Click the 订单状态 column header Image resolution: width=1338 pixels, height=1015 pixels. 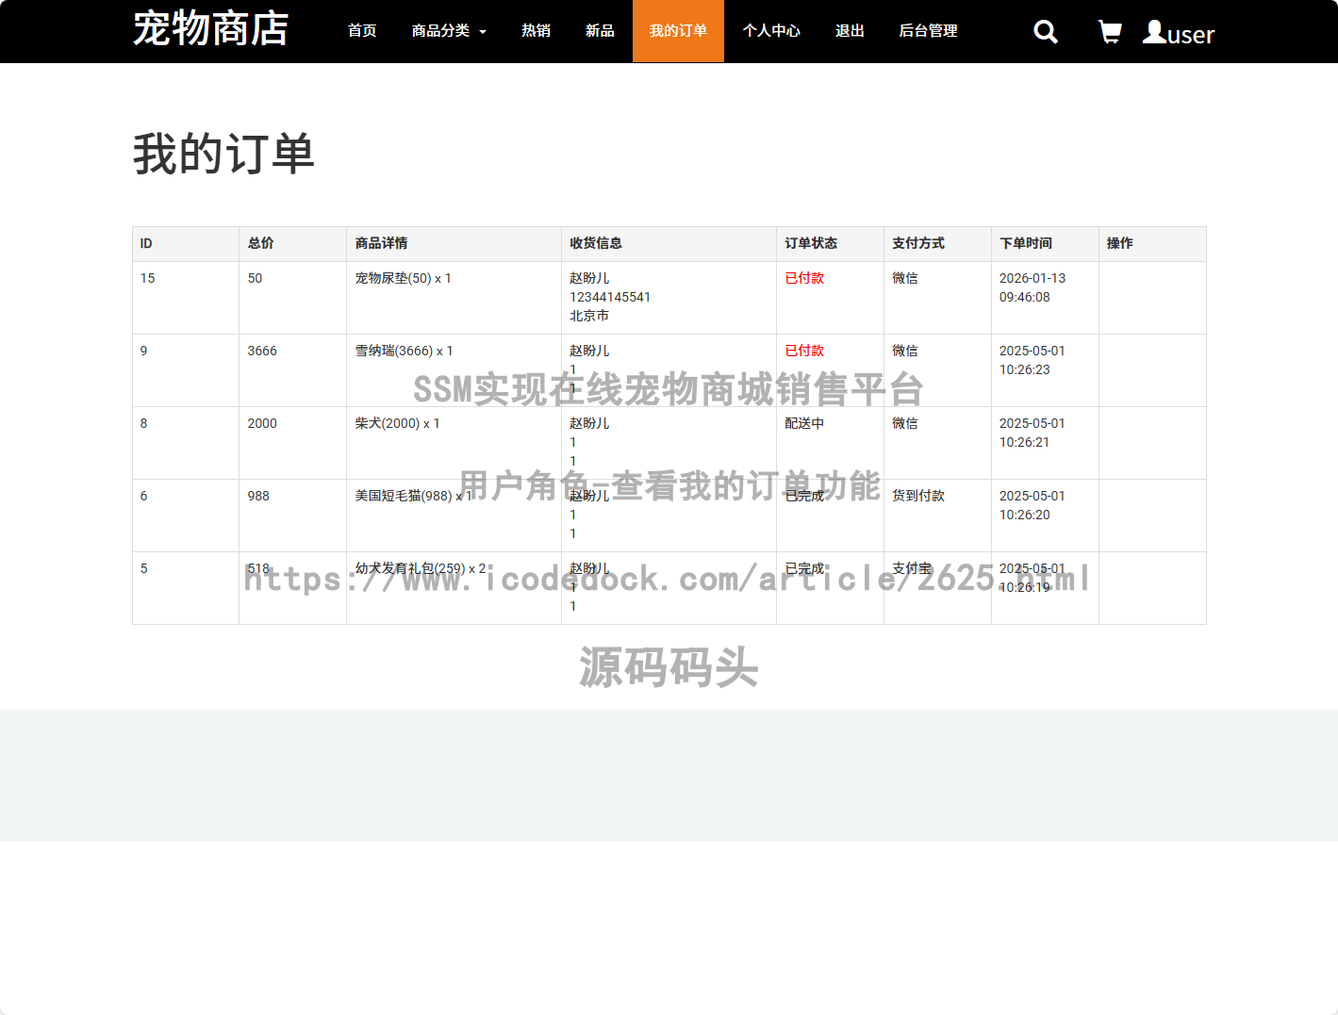pyautogui.click(x=810, y=242)
